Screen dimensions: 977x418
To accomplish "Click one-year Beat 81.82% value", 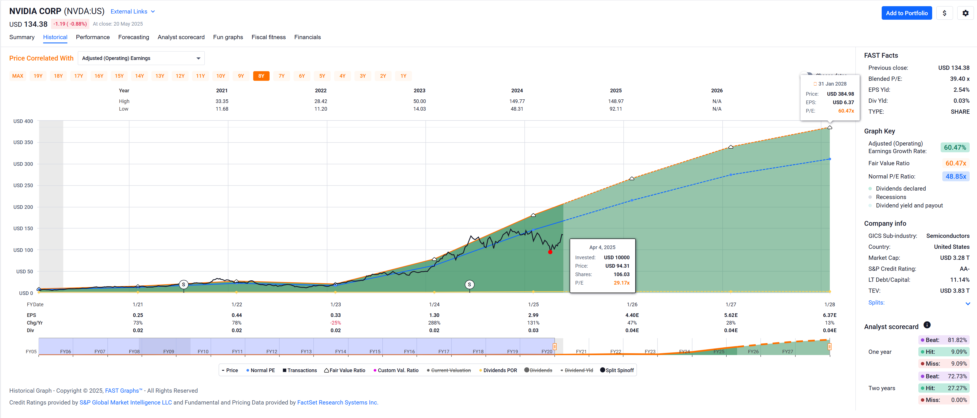I will (957, 340).
